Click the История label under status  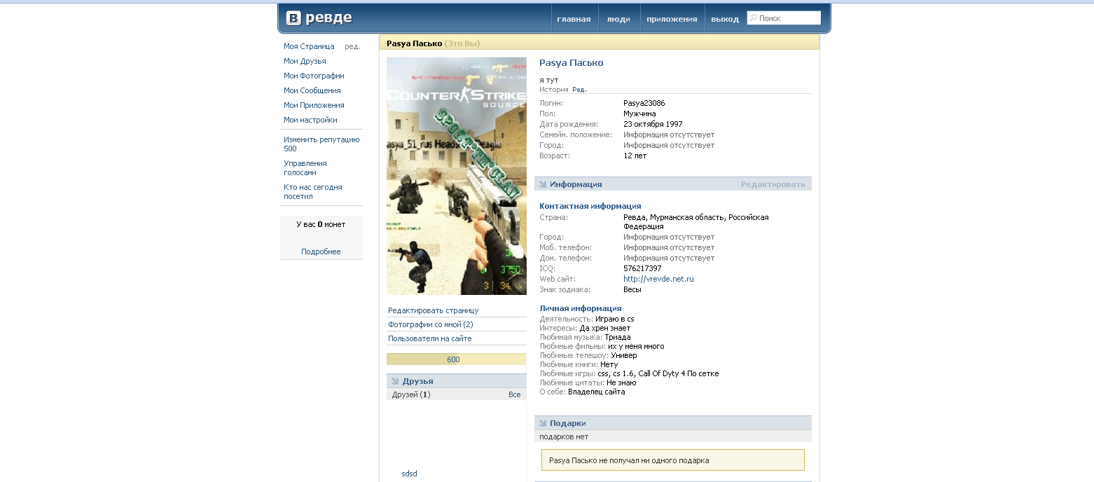[554, 90]
